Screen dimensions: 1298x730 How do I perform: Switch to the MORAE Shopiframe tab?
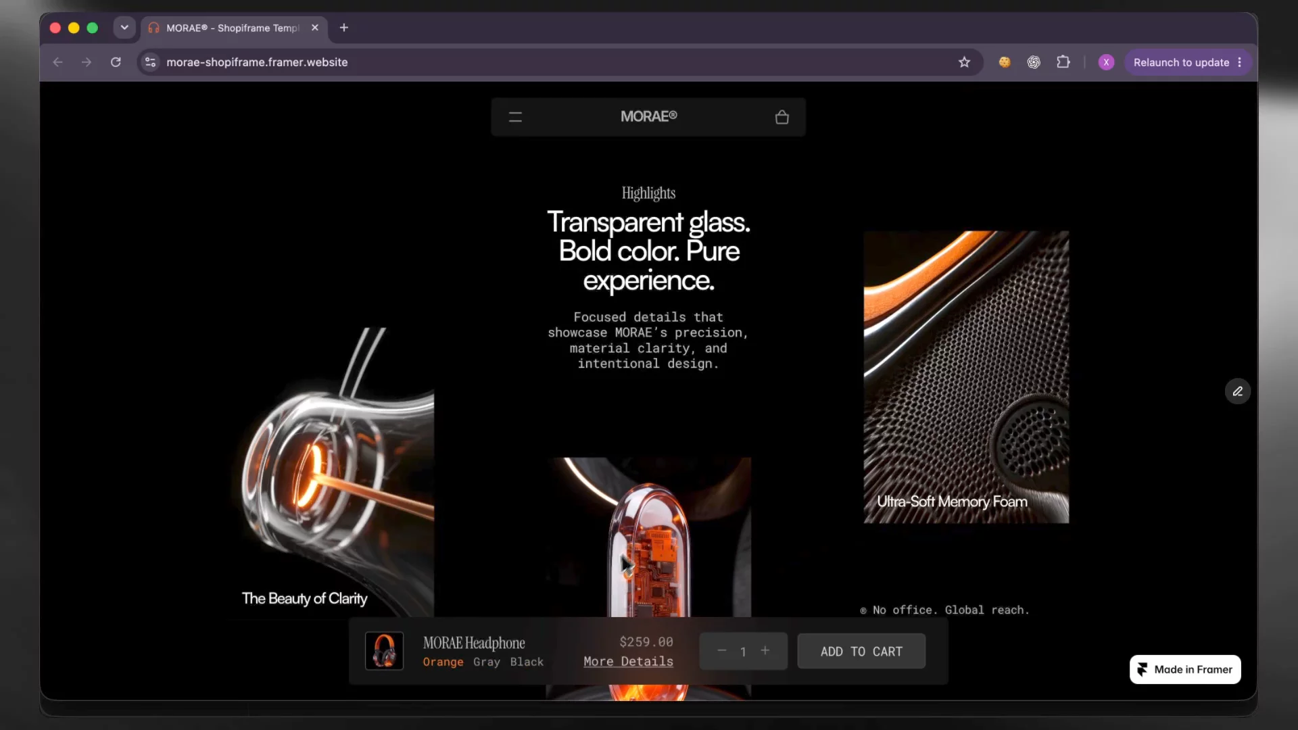234,28
